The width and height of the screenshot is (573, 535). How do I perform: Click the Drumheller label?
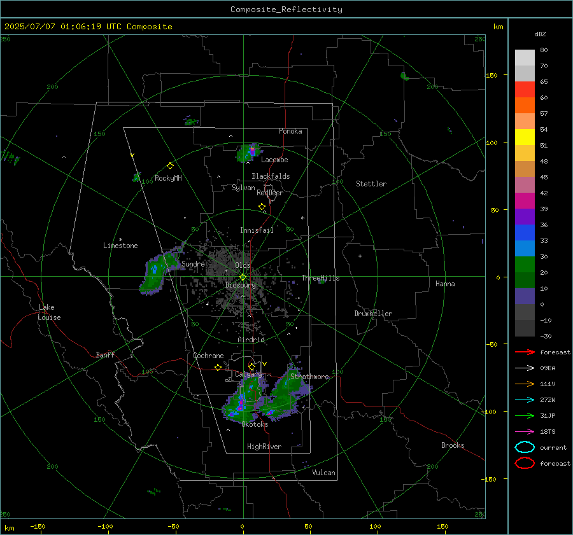(x=373, y=314)
